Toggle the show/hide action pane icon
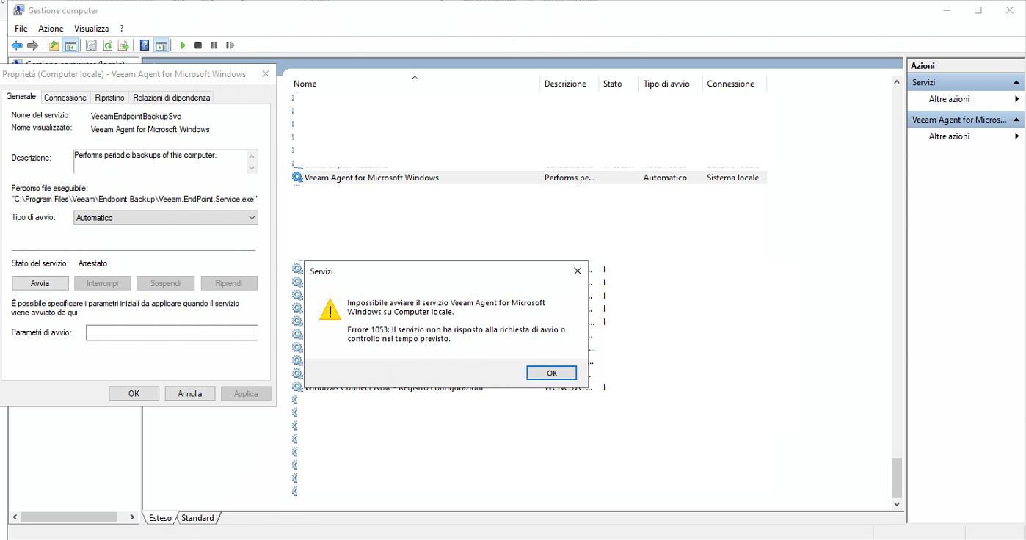1026x540 pixels. click(161, 45)
